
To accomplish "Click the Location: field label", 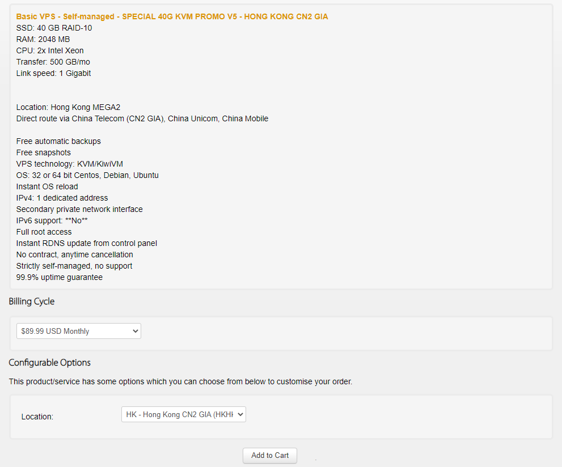I will pyautogui.click(x=37, y=417).
